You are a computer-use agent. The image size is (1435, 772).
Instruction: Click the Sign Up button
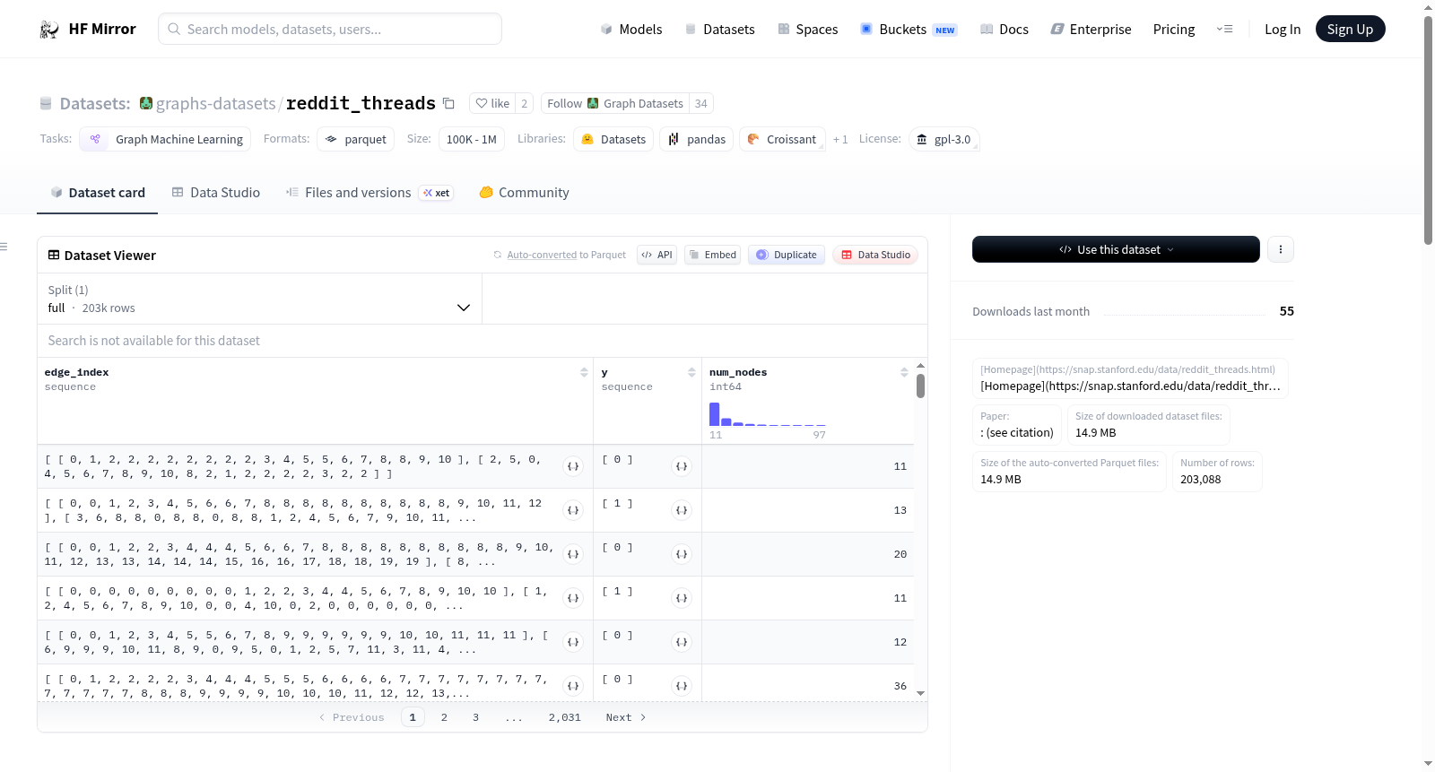pos(1350,29)
